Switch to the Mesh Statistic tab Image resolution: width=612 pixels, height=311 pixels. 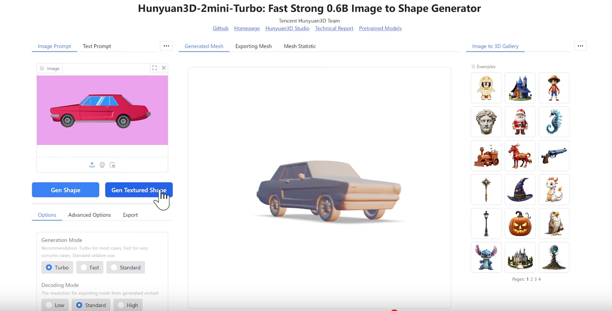point(300,46)
